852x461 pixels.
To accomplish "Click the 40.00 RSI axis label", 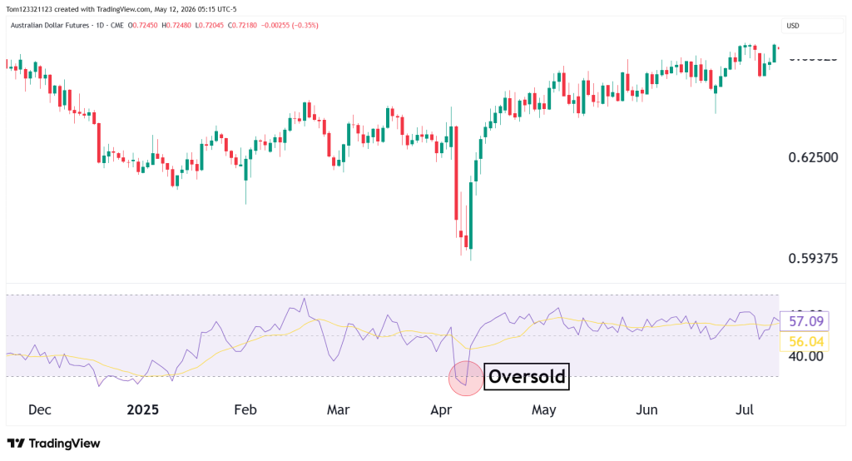I will coord(805,357).
